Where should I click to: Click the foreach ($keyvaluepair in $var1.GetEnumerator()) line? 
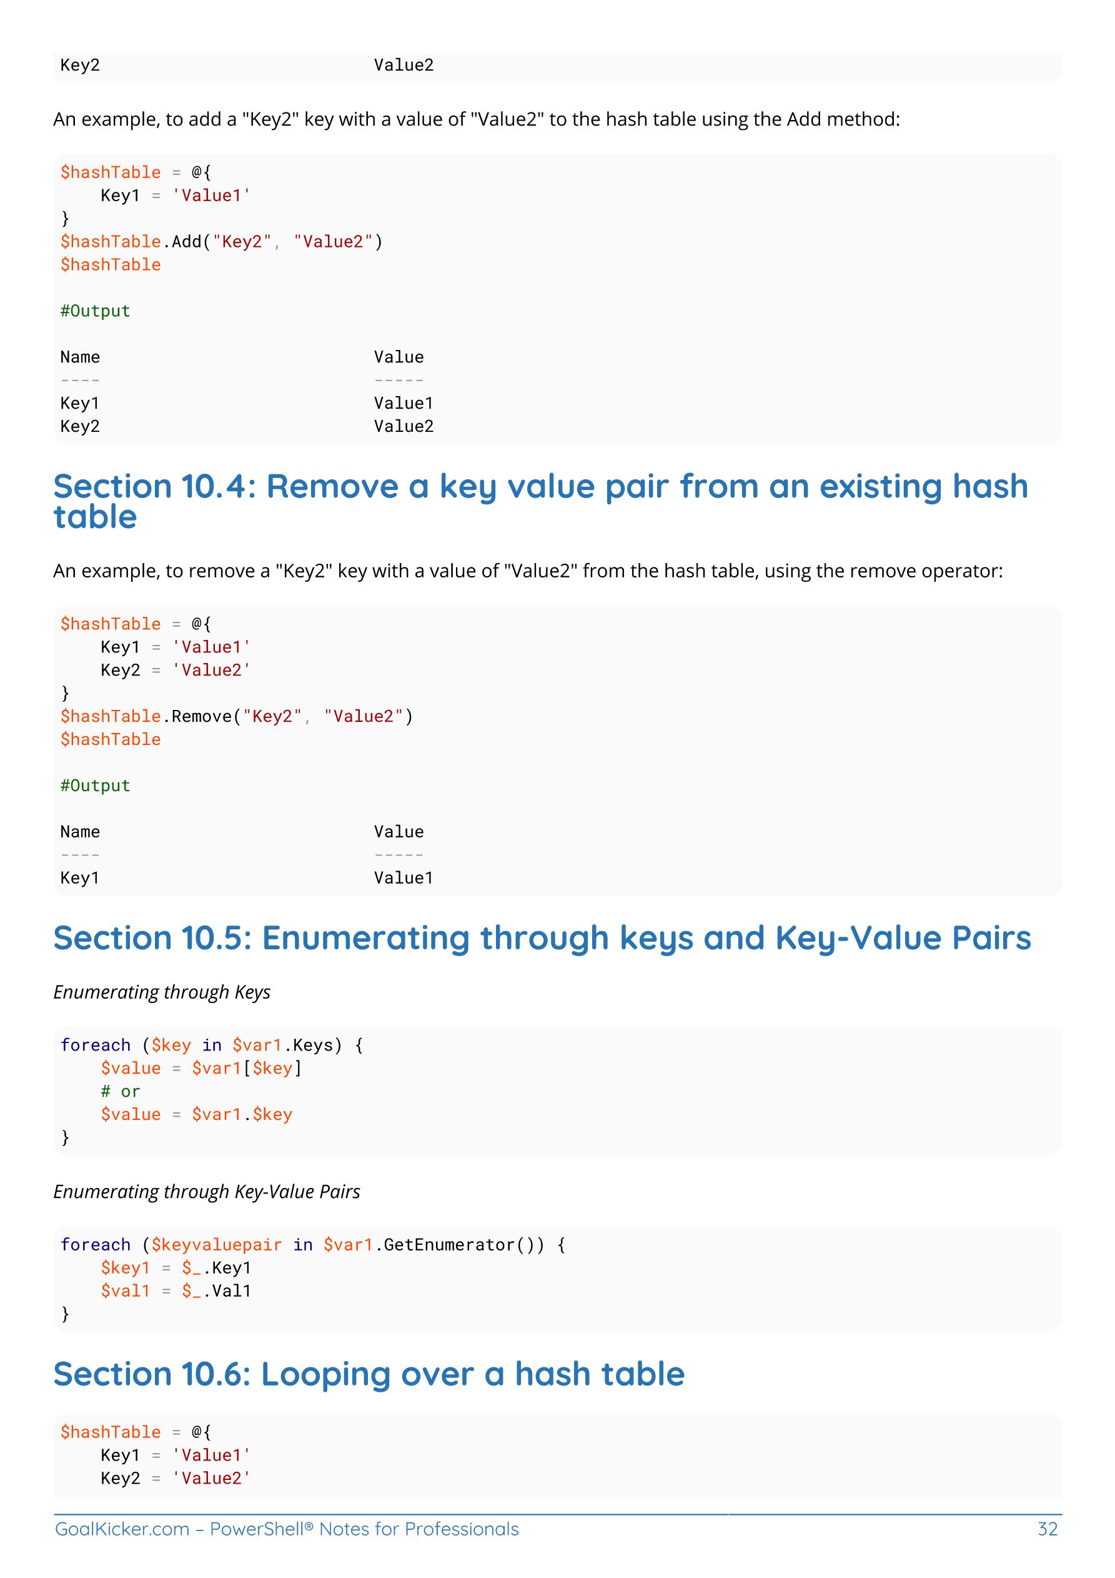pyautogui.click(x=312, y=1245)
